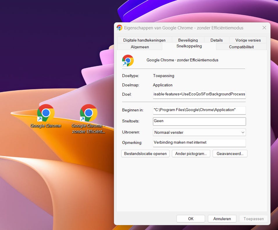Click the shortcut name text field in properties
Image resolution: width=278 pixels, height=230 pixels.
(x=182, y=60)
